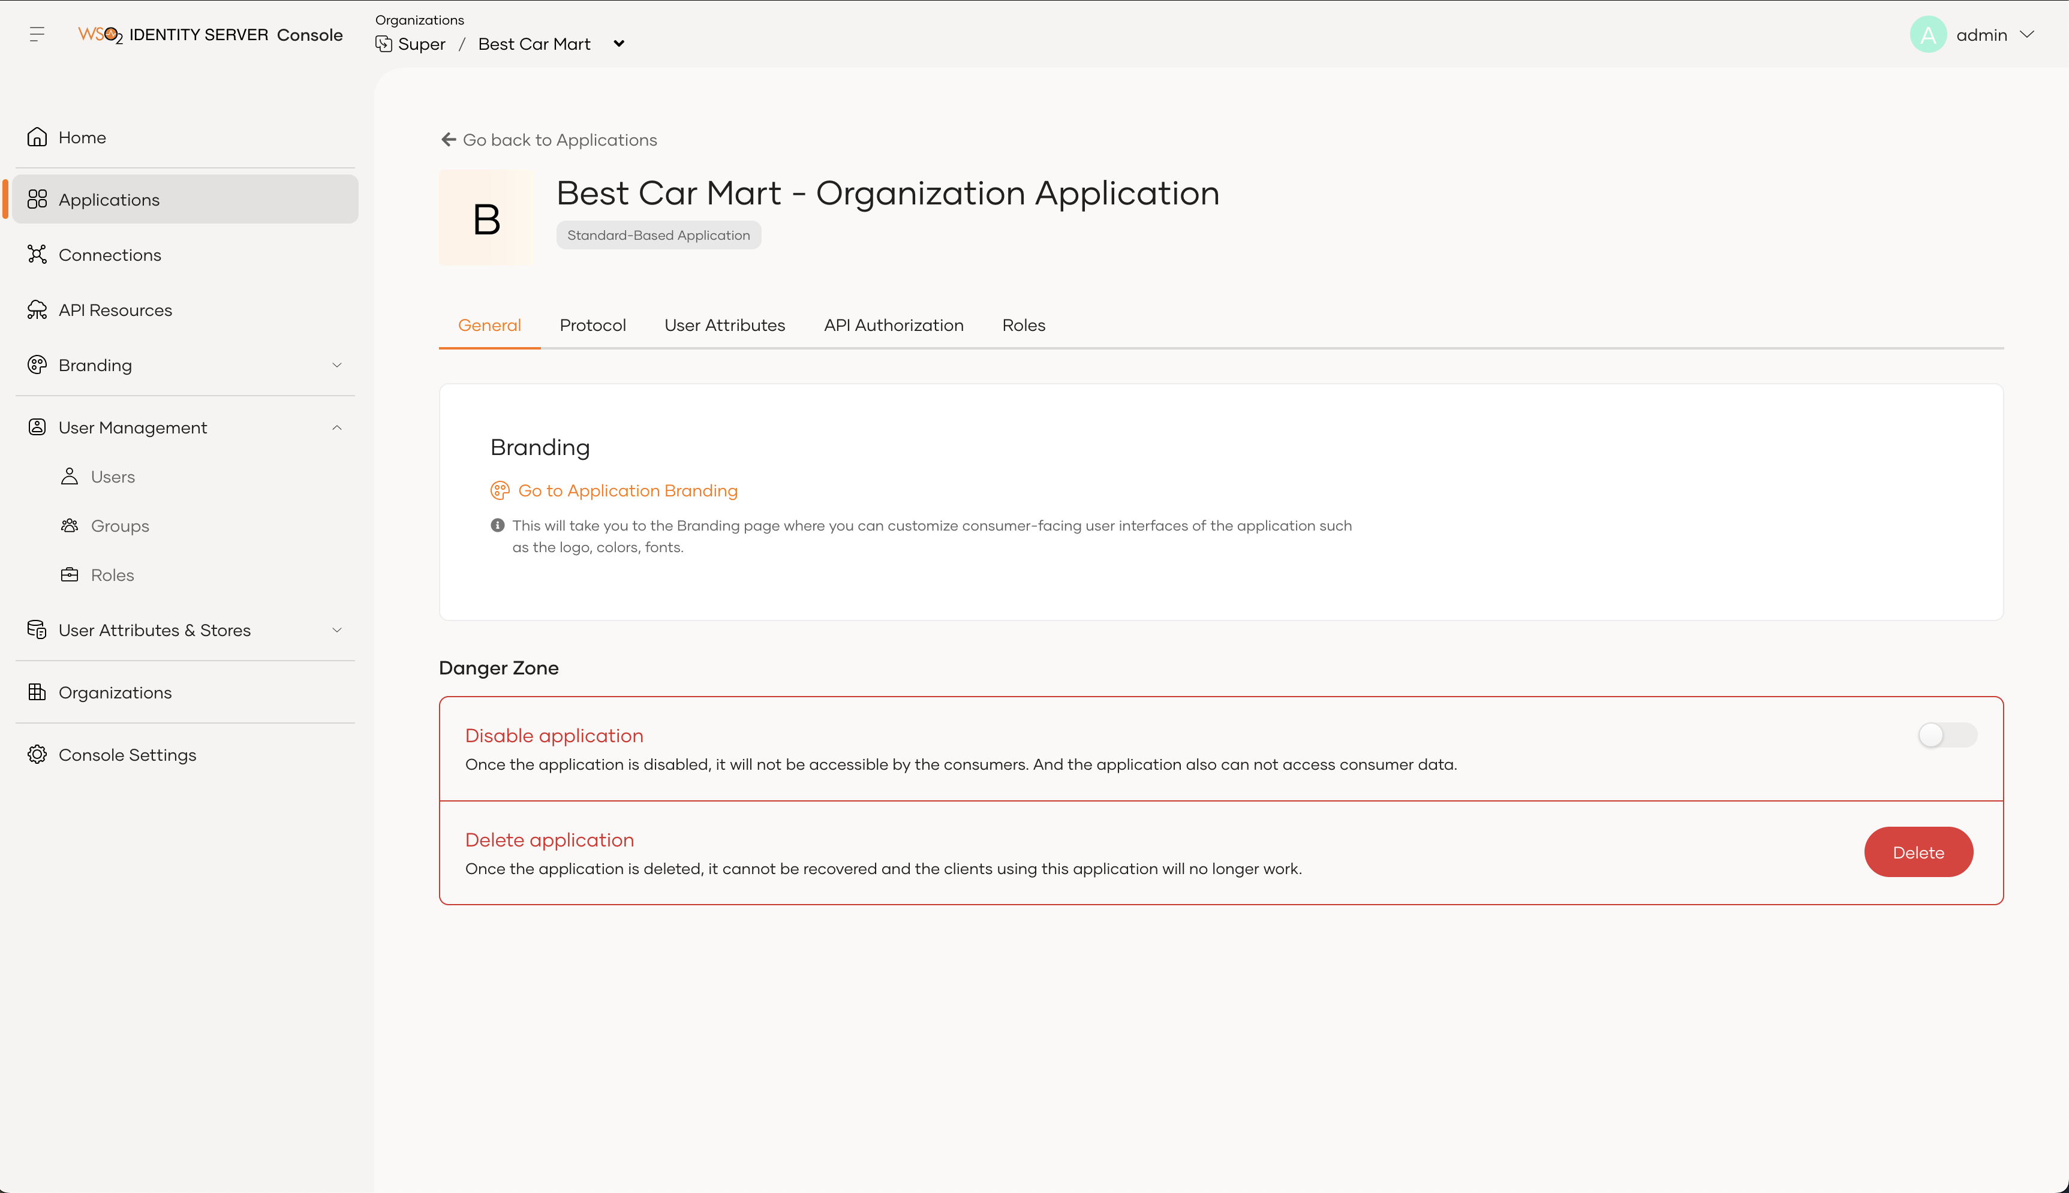Screen dimensions: 2069x1193
Task: Expand the Branding sidebar chevron
Action: [x=337, y=364]
